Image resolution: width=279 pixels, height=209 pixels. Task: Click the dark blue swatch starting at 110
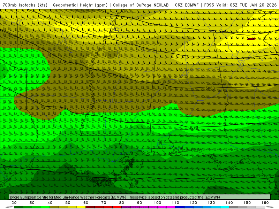(x=180, y=207)
